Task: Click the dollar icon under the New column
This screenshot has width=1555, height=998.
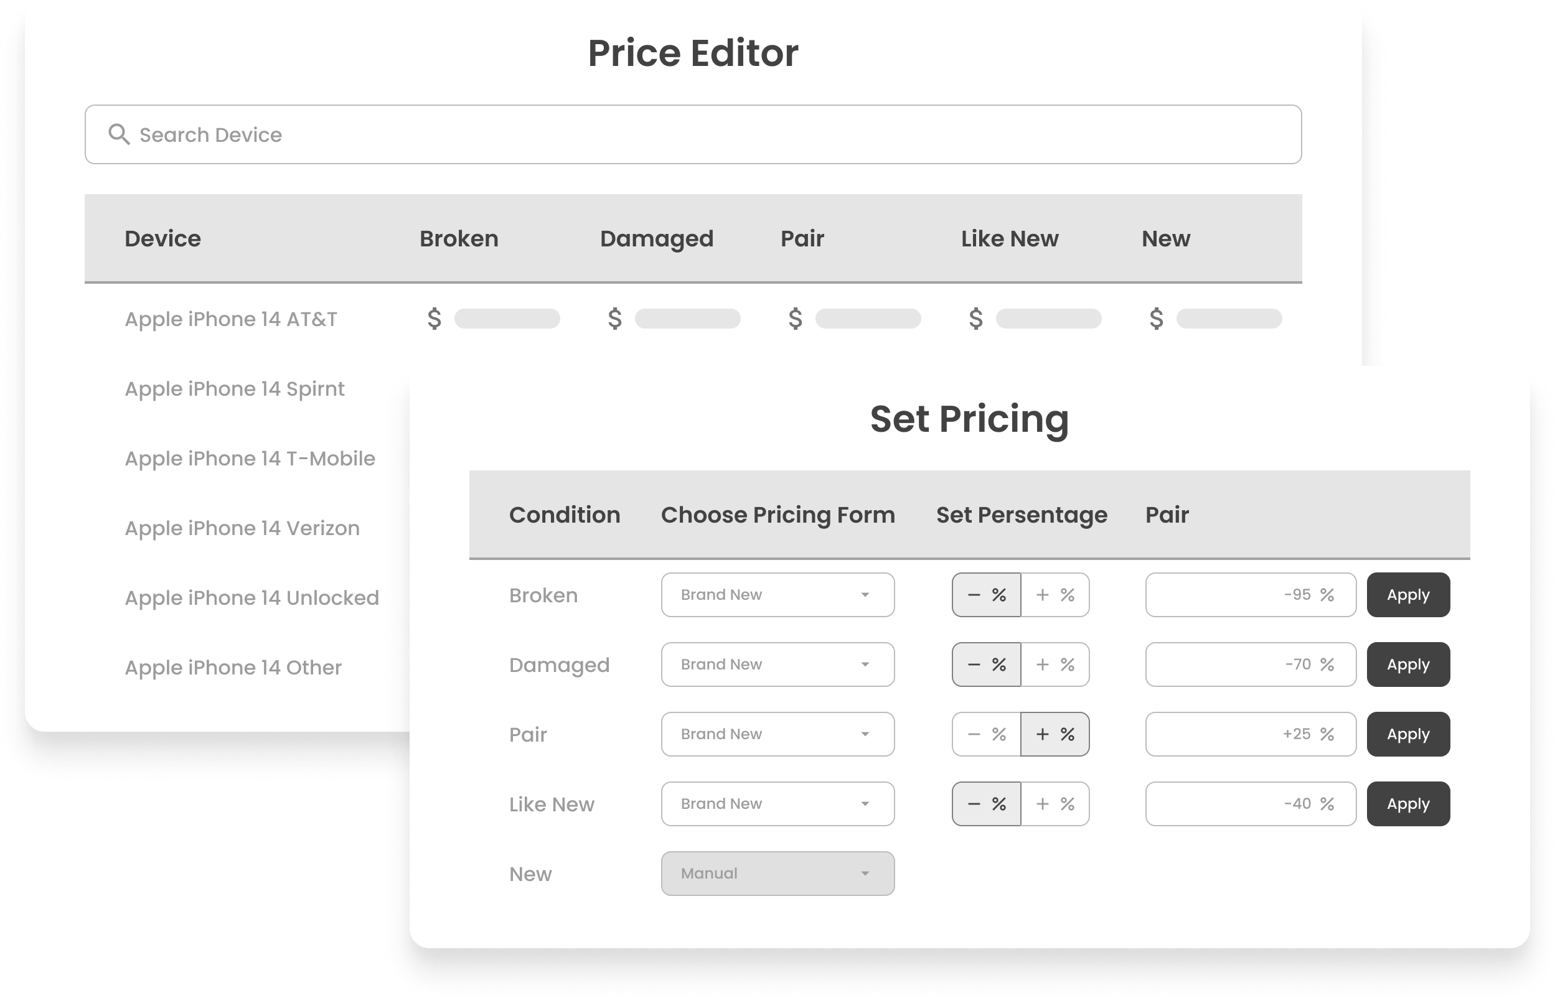Action: [1155, 319]
